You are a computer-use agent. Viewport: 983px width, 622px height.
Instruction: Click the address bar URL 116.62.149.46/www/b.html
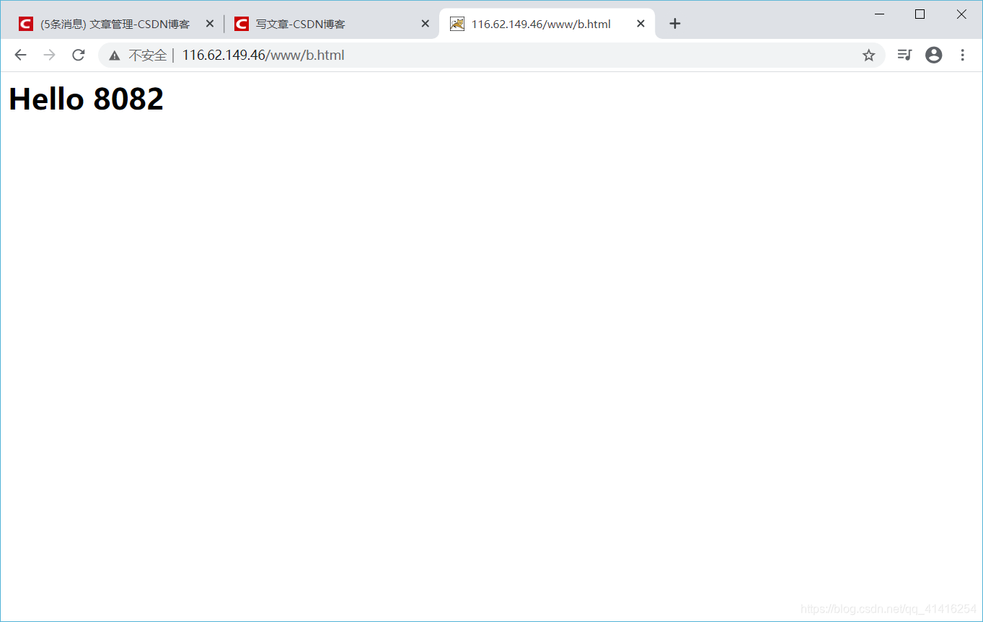click(x=263, y=55)
